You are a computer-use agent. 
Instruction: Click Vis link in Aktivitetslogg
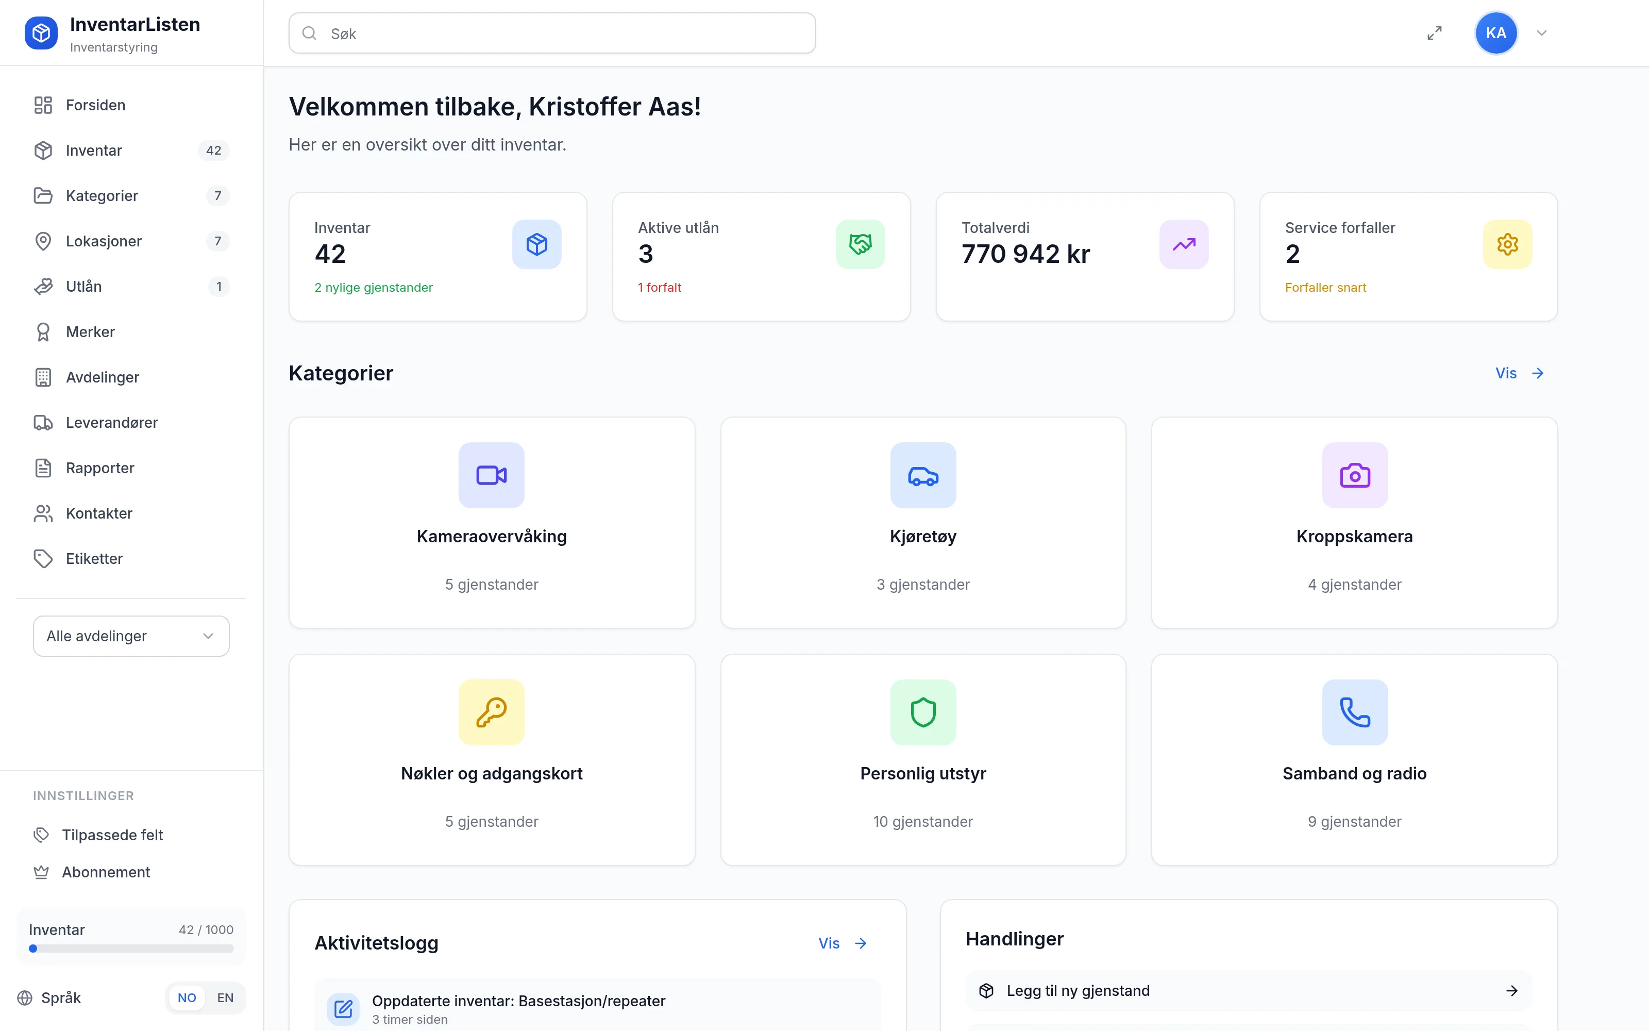pos(842,943)
